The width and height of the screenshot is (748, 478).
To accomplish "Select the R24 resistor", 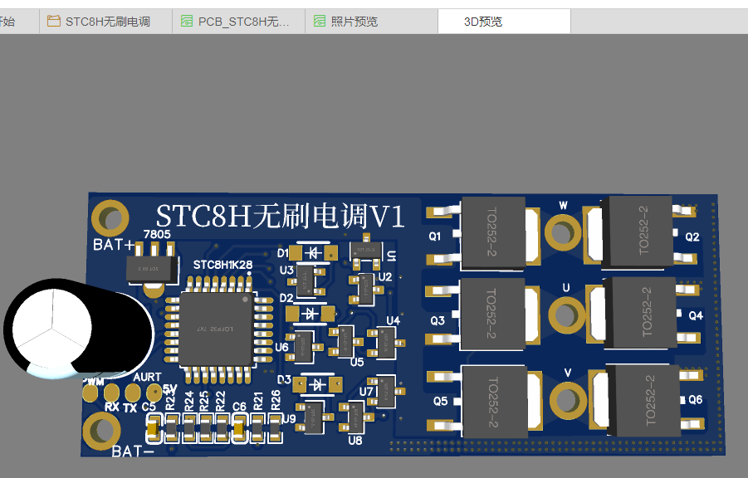I will click(x=189, y=429).
